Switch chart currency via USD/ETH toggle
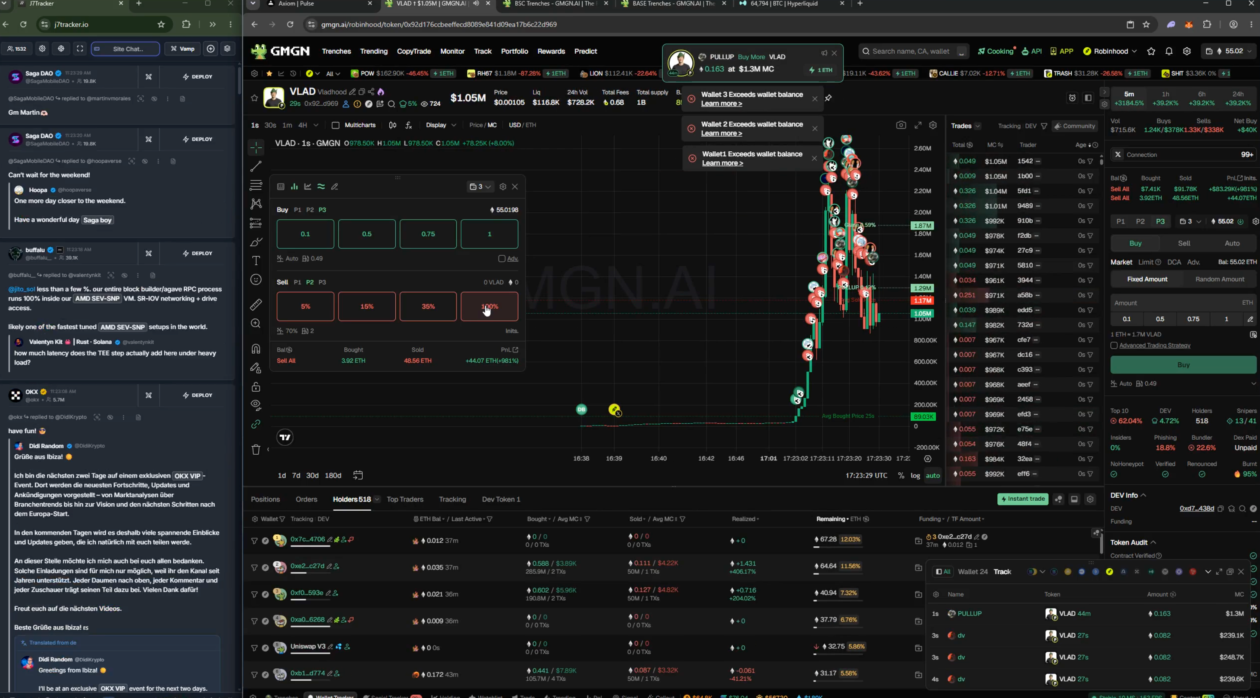Screen dimensions: 1260x698 tap(523, 125)
